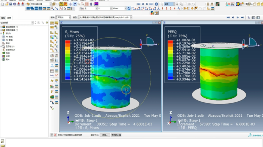Click the Plot Undeformed Shape icon
Viewport: 263px width, 147px height.
(52, 33)
